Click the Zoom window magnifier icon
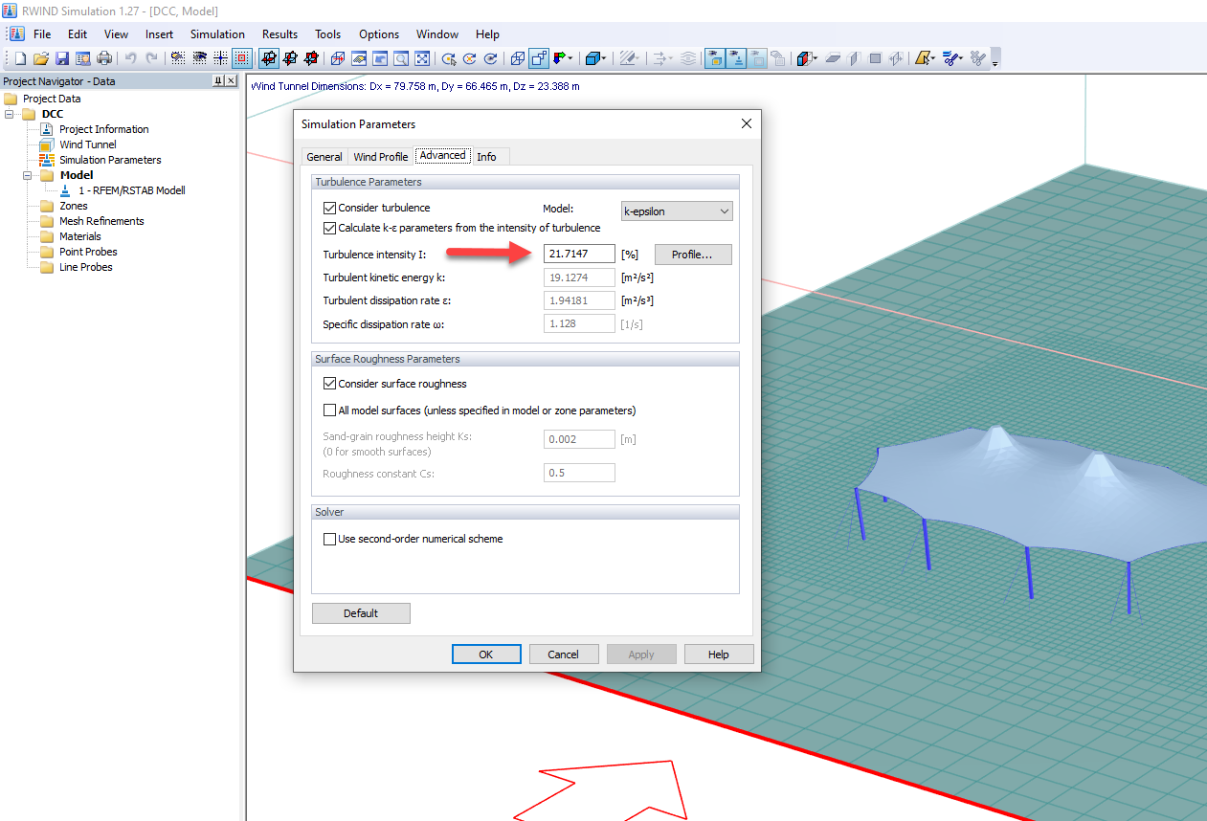Screen dimensions: 1207x821 401,58
